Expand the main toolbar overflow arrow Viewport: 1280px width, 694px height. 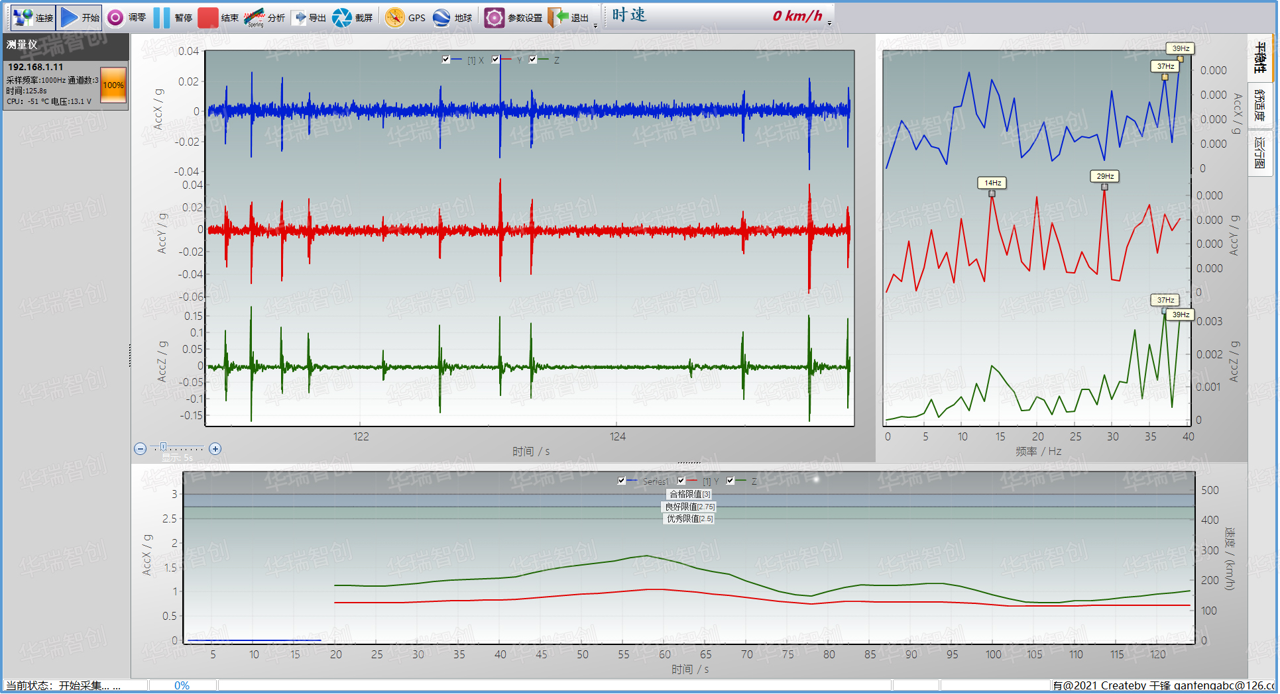coord(595,25)
